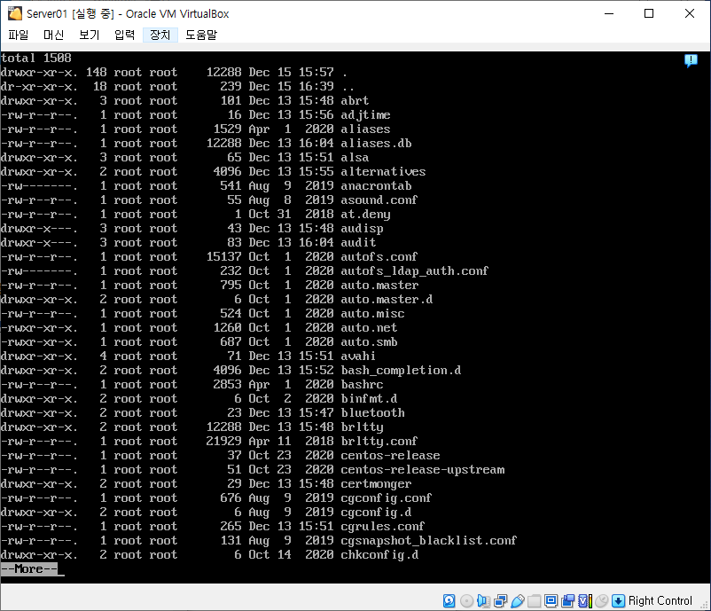Click the shared folders status icon

pos(535,601)
